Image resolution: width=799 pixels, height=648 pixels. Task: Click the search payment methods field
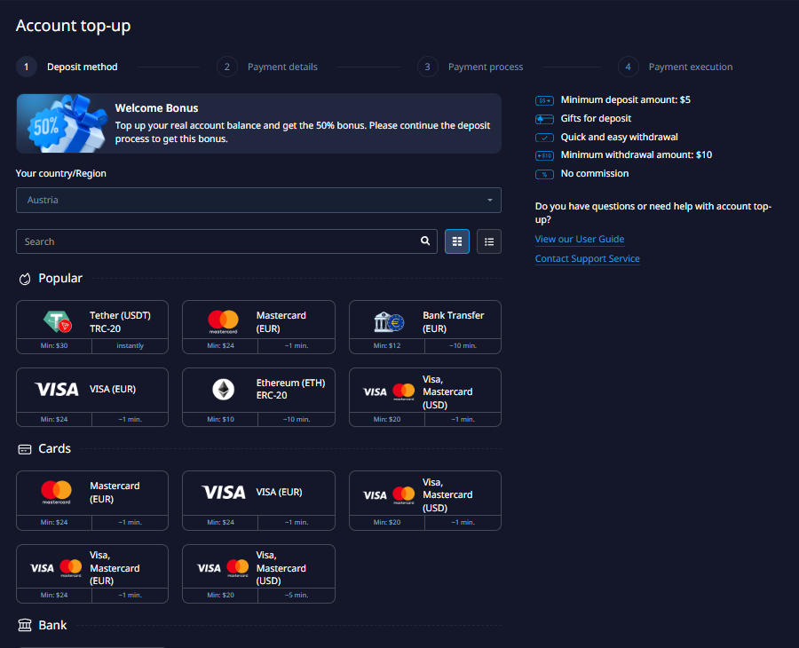pyautogui.click(x=226, y=241)
